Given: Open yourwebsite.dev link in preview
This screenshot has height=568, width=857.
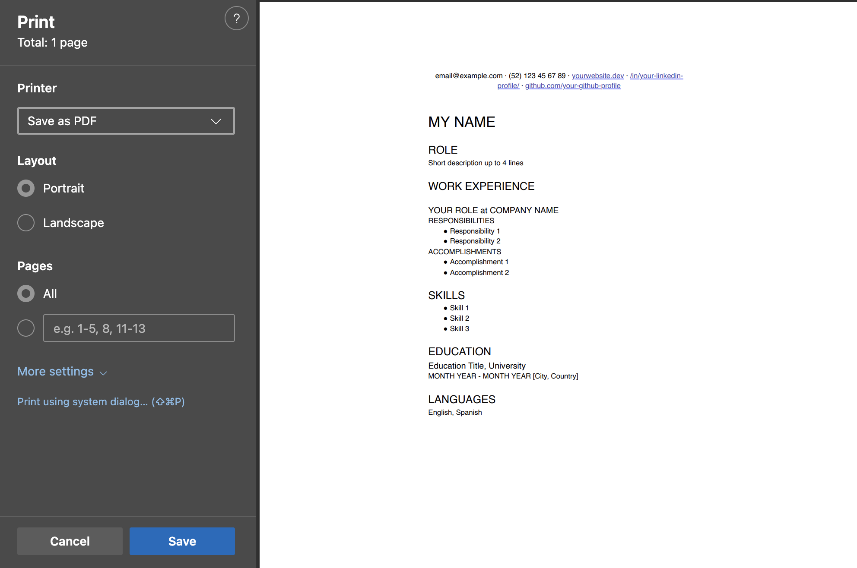Looking at the screenshot, I should pos(597,76).
